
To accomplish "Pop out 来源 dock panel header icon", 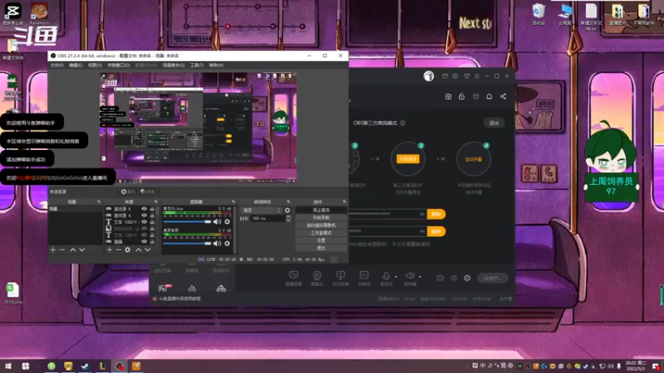I will [x=156, y=201].
